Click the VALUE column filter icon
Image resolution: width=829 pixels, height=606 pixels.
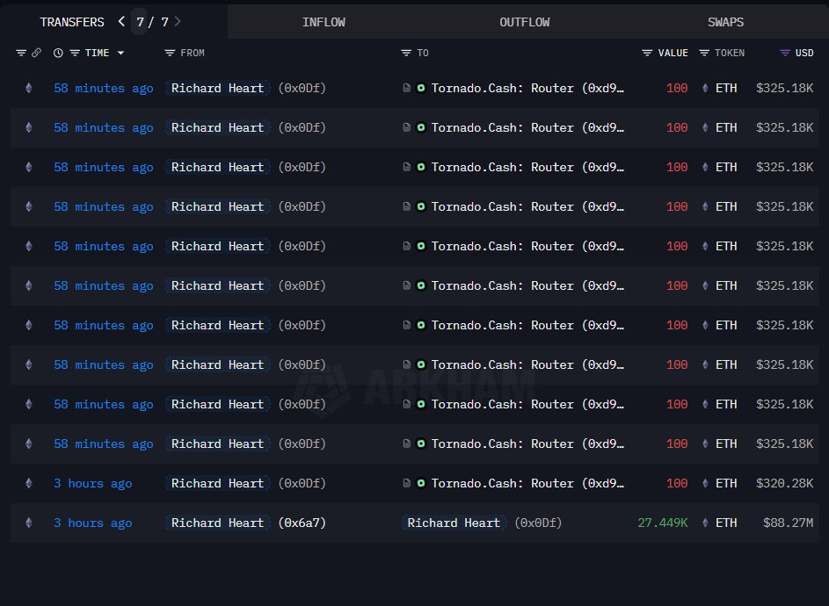[647, 53]
